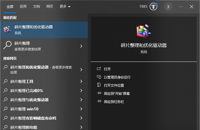
Task: Choose 固定到"开始"屏幕
Action: point(117,94)
